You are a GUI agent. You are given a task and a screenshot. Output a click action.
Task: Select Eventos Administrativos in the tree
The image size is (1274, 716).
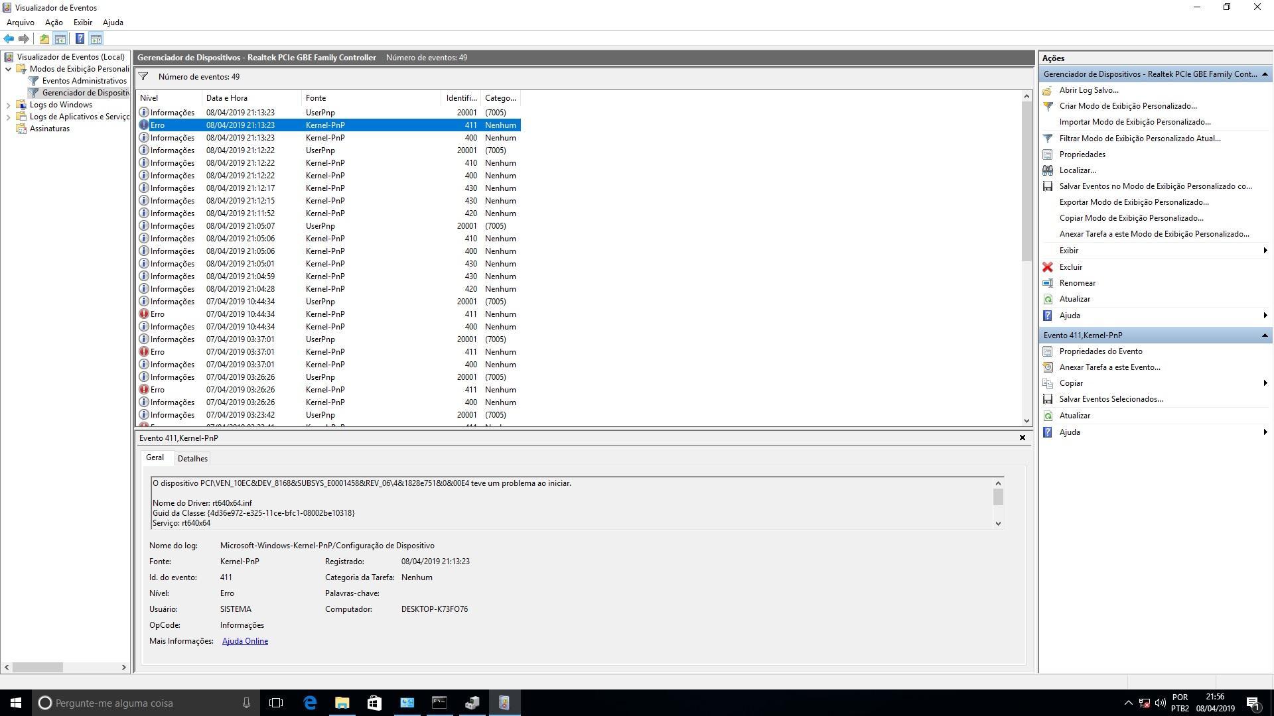click(84, 81)
